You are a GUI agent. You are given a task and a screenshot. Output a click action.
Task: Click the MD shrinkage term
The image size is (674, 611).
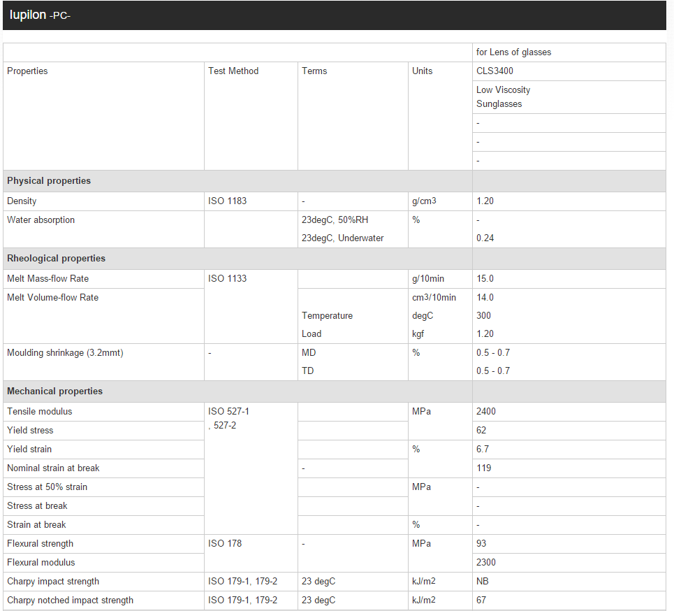point(309,352)
